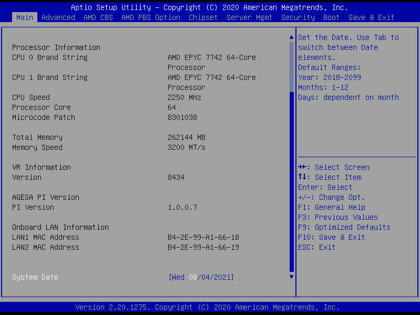Click the scroll down arrow
The width and height of the screenshot is (420, 315).
point(291,277)
